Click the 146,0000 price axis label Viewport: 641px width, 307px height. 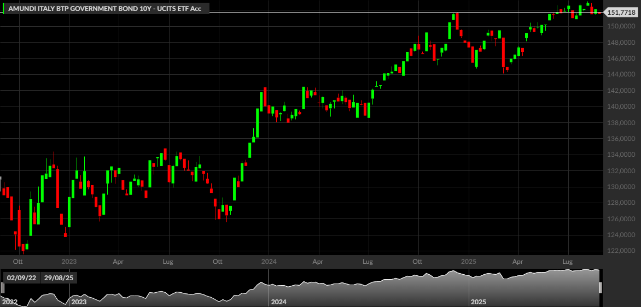tap(621, 59)
